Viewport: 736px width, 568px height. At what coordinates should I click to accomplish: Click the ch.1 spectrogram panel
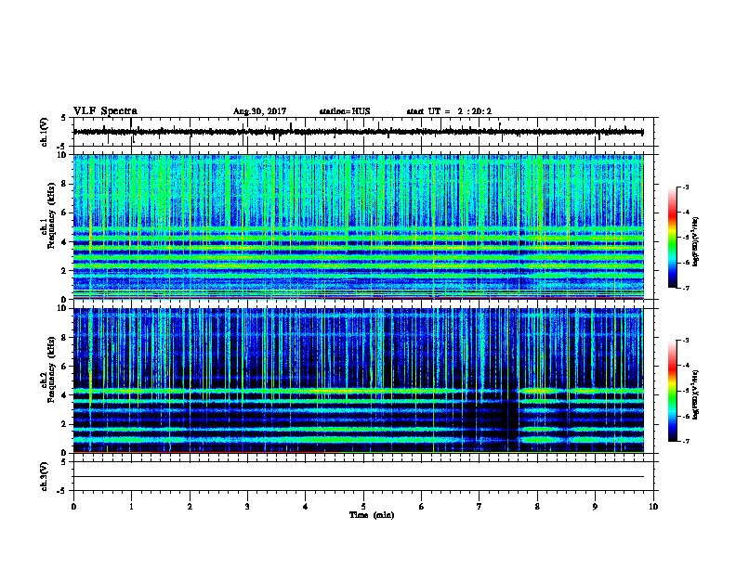point(359,226)
